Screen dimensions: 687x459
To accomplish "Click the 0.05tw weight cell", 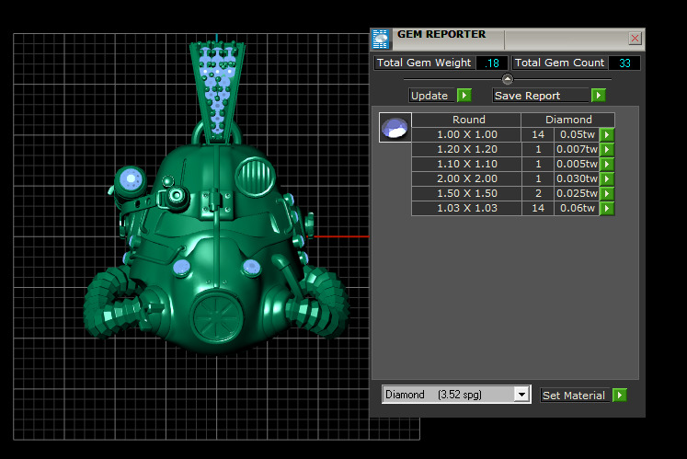I will click(577, 134).
